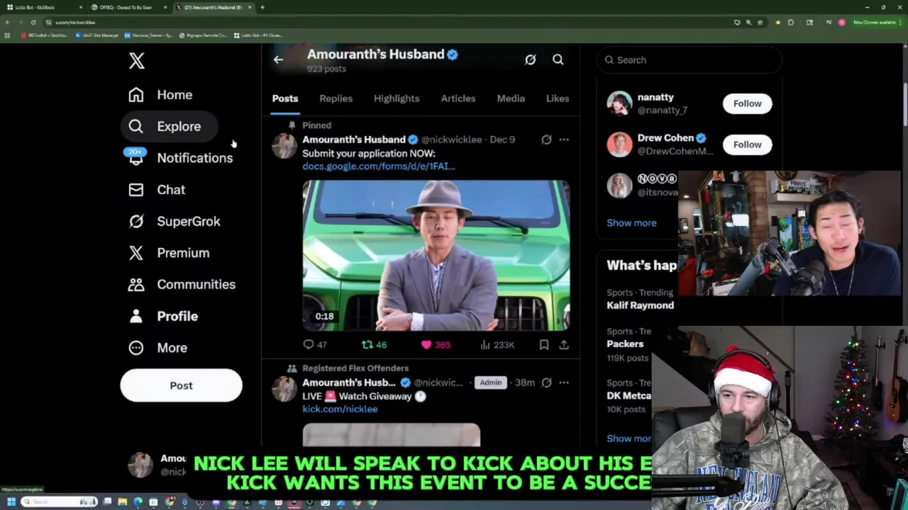Screen dimensions: 908x510
Task: Open three-dot menu on giveaway post
Action: [563, 382]
